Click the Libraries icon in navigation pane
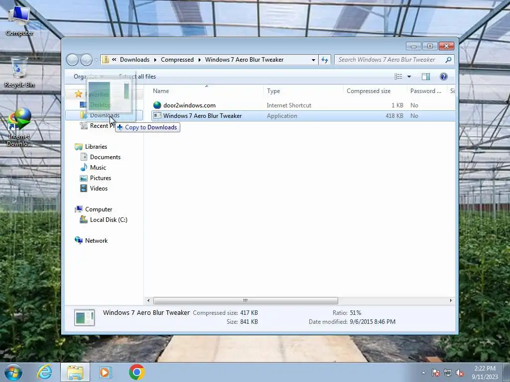510x382 pixels. click(x=79, y=147)
